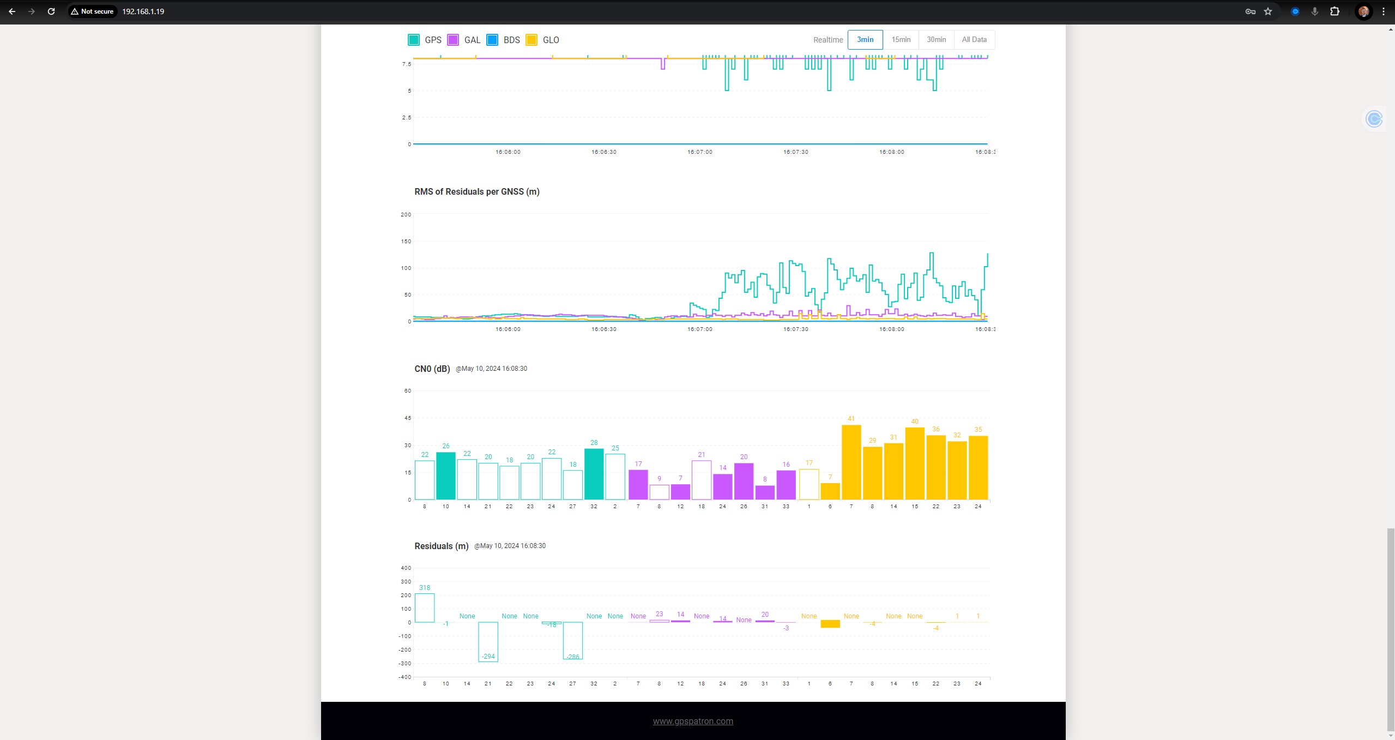Open the user profile avatar menu
Viewport: 1395px width, 740px height.
click(x=1363, y=11)
